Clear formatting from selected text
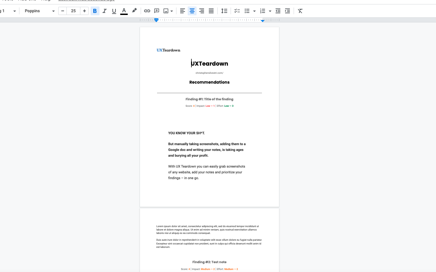Screen dimensions: 436x272 pos(300,11)
